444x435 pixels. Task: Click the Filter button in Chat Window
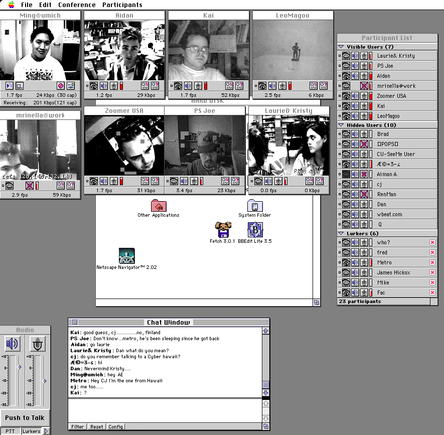click(x=77, y=427)
